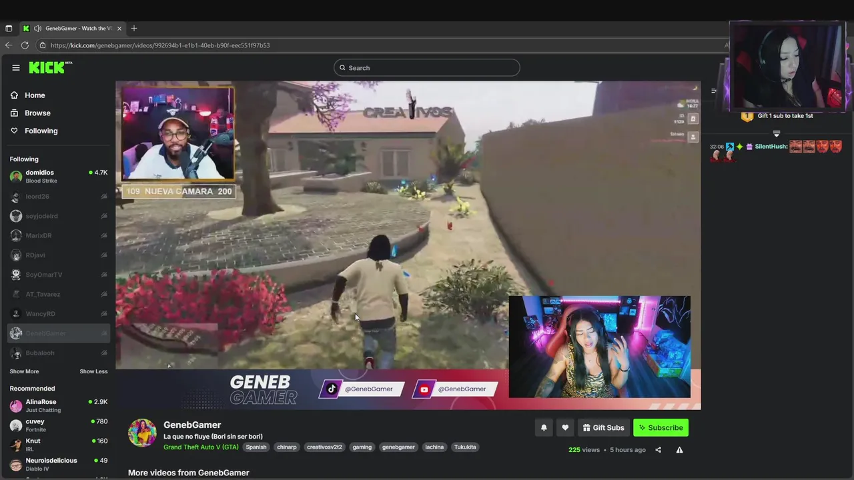Viewport: 854px width, 480px height.
Task: Select the creativosv2t2 tag
Action: click(x=324, y=447)
